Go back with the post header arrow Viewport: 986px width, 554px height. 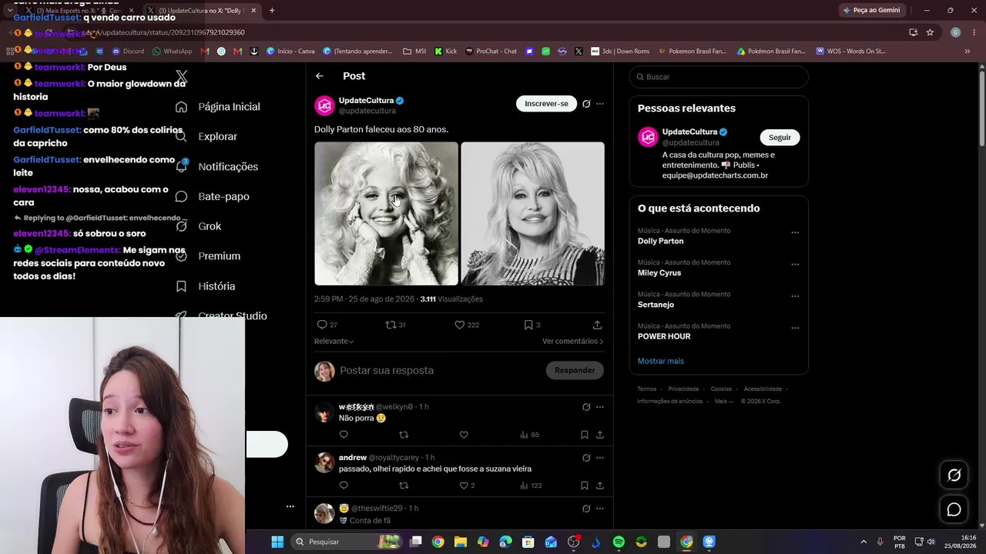click(x=320, y=76)
